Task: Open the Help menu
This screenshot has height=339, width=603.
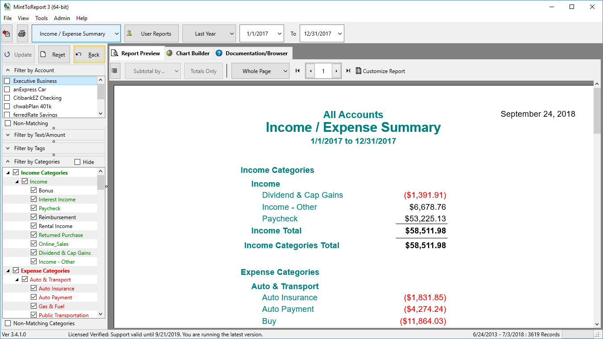Action: point(82,18)
